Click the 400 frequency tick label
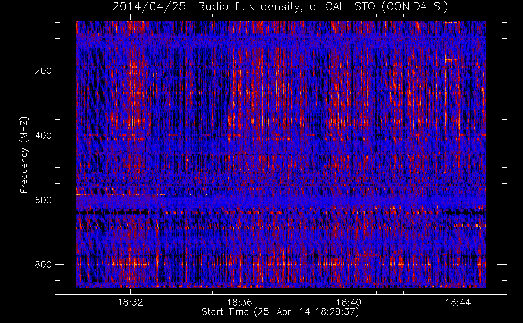 click(43, 135)
